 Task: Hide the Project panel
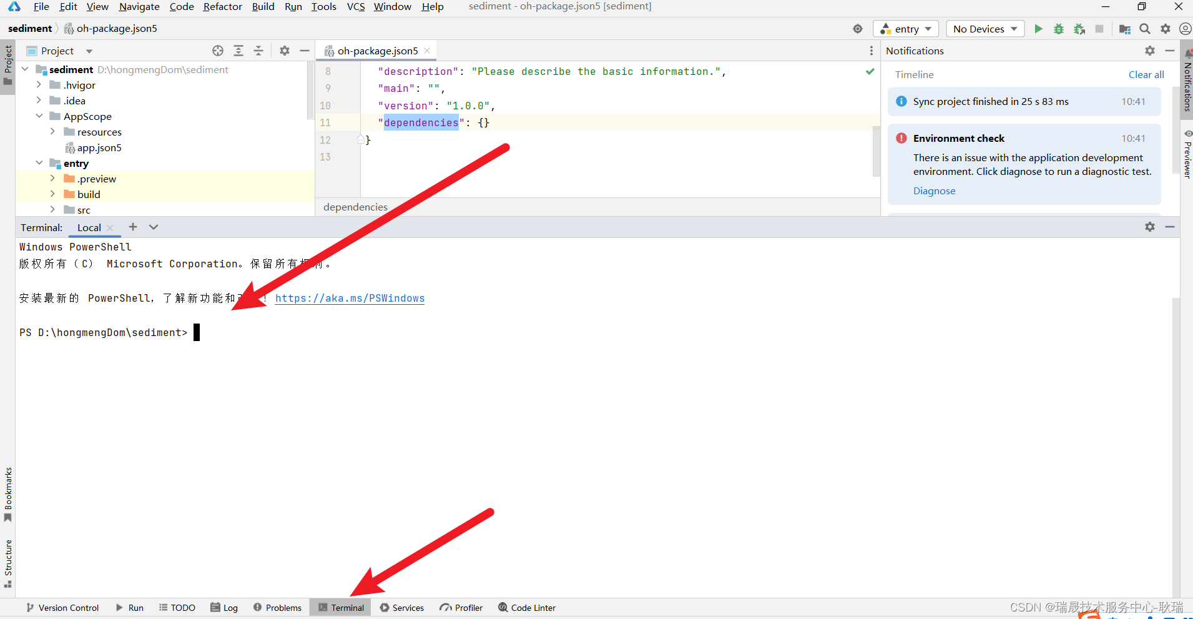coord(305,51)
